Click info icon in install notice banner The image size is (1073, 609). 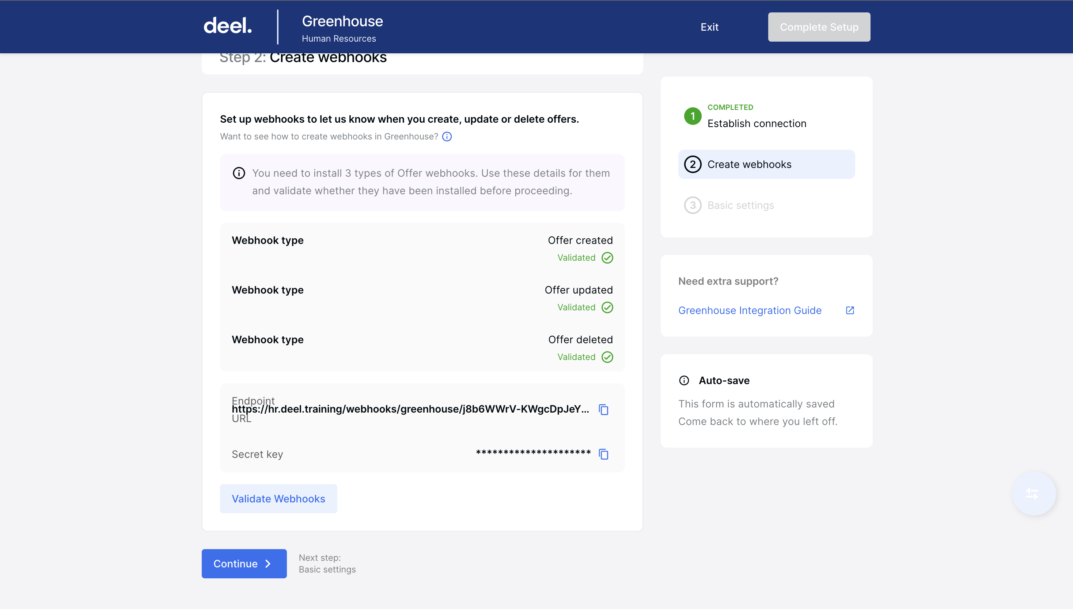click(239, 173)
